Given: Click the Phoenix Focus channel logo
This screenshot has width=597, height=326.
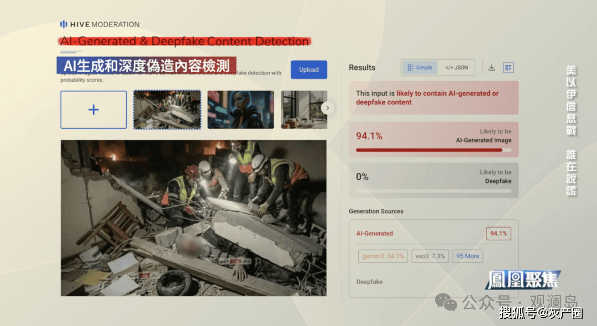Looking at the screenshot, I should pos(522,280).
